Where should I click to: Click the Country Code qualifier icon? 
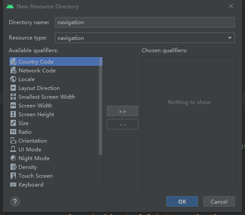tap(13, 61)
